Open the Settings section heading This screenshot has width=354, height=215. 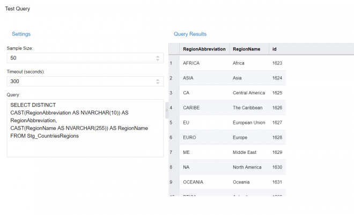pos(21,34)
